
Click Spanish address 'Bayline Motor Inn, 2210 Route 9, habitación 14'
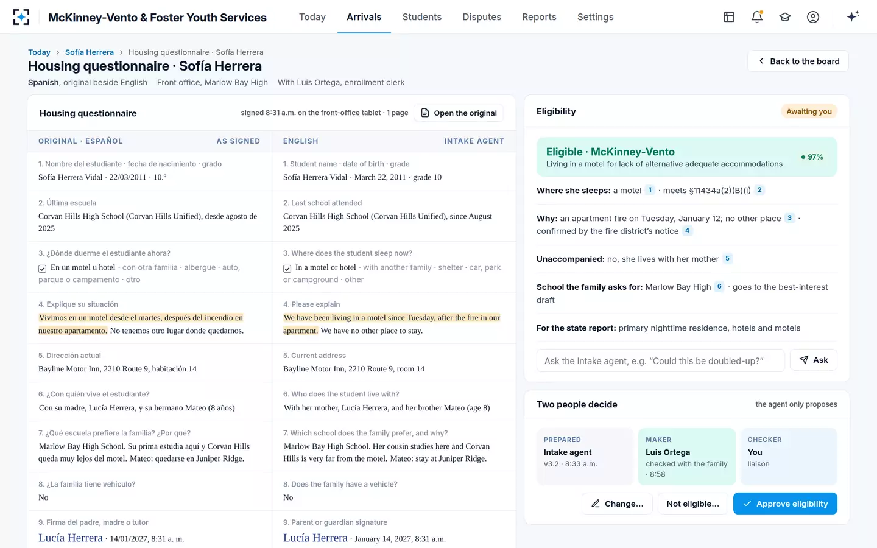click(118, 369)
